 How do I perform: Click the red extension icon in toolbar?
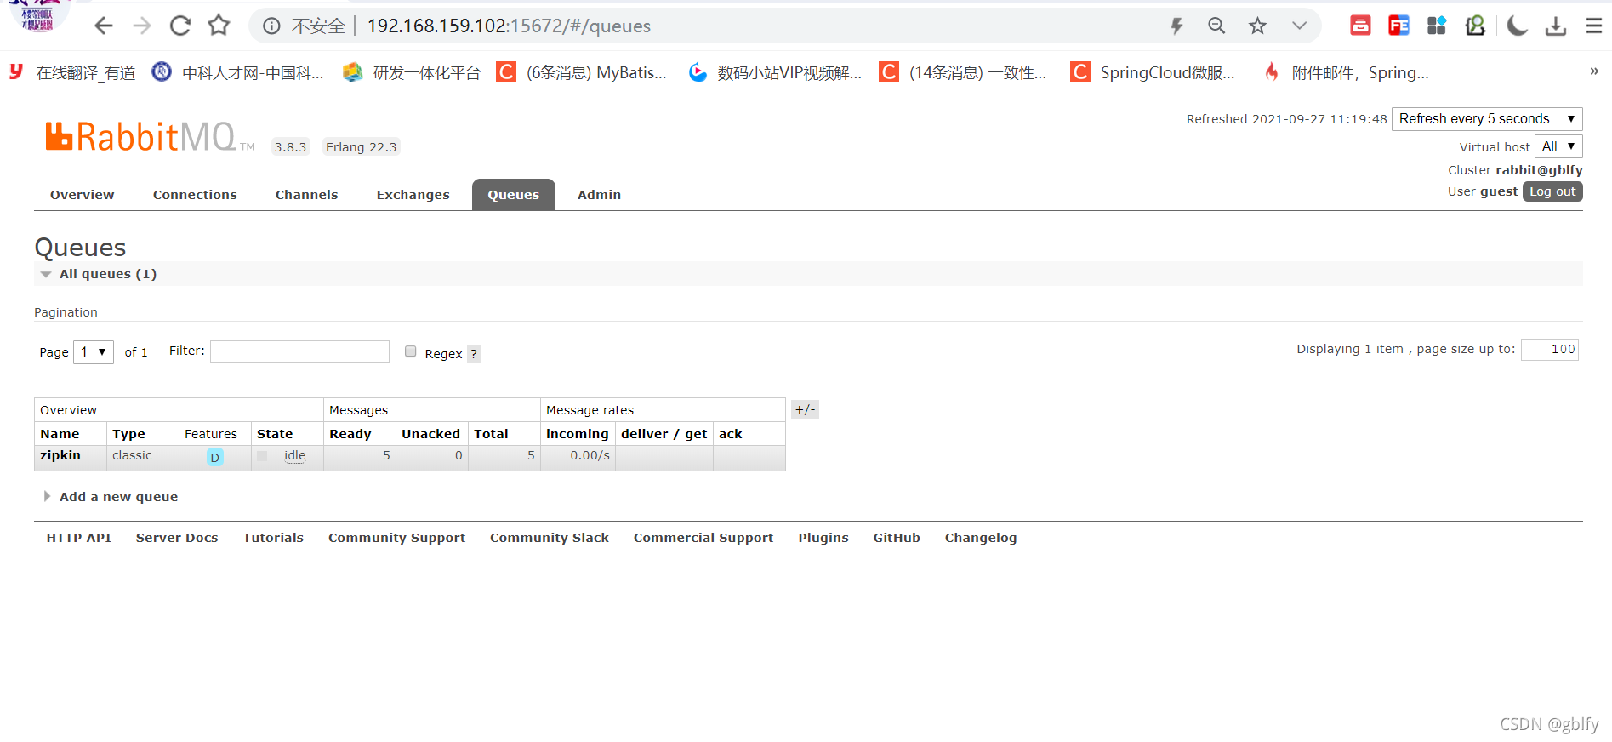(x=1360, y=26)
